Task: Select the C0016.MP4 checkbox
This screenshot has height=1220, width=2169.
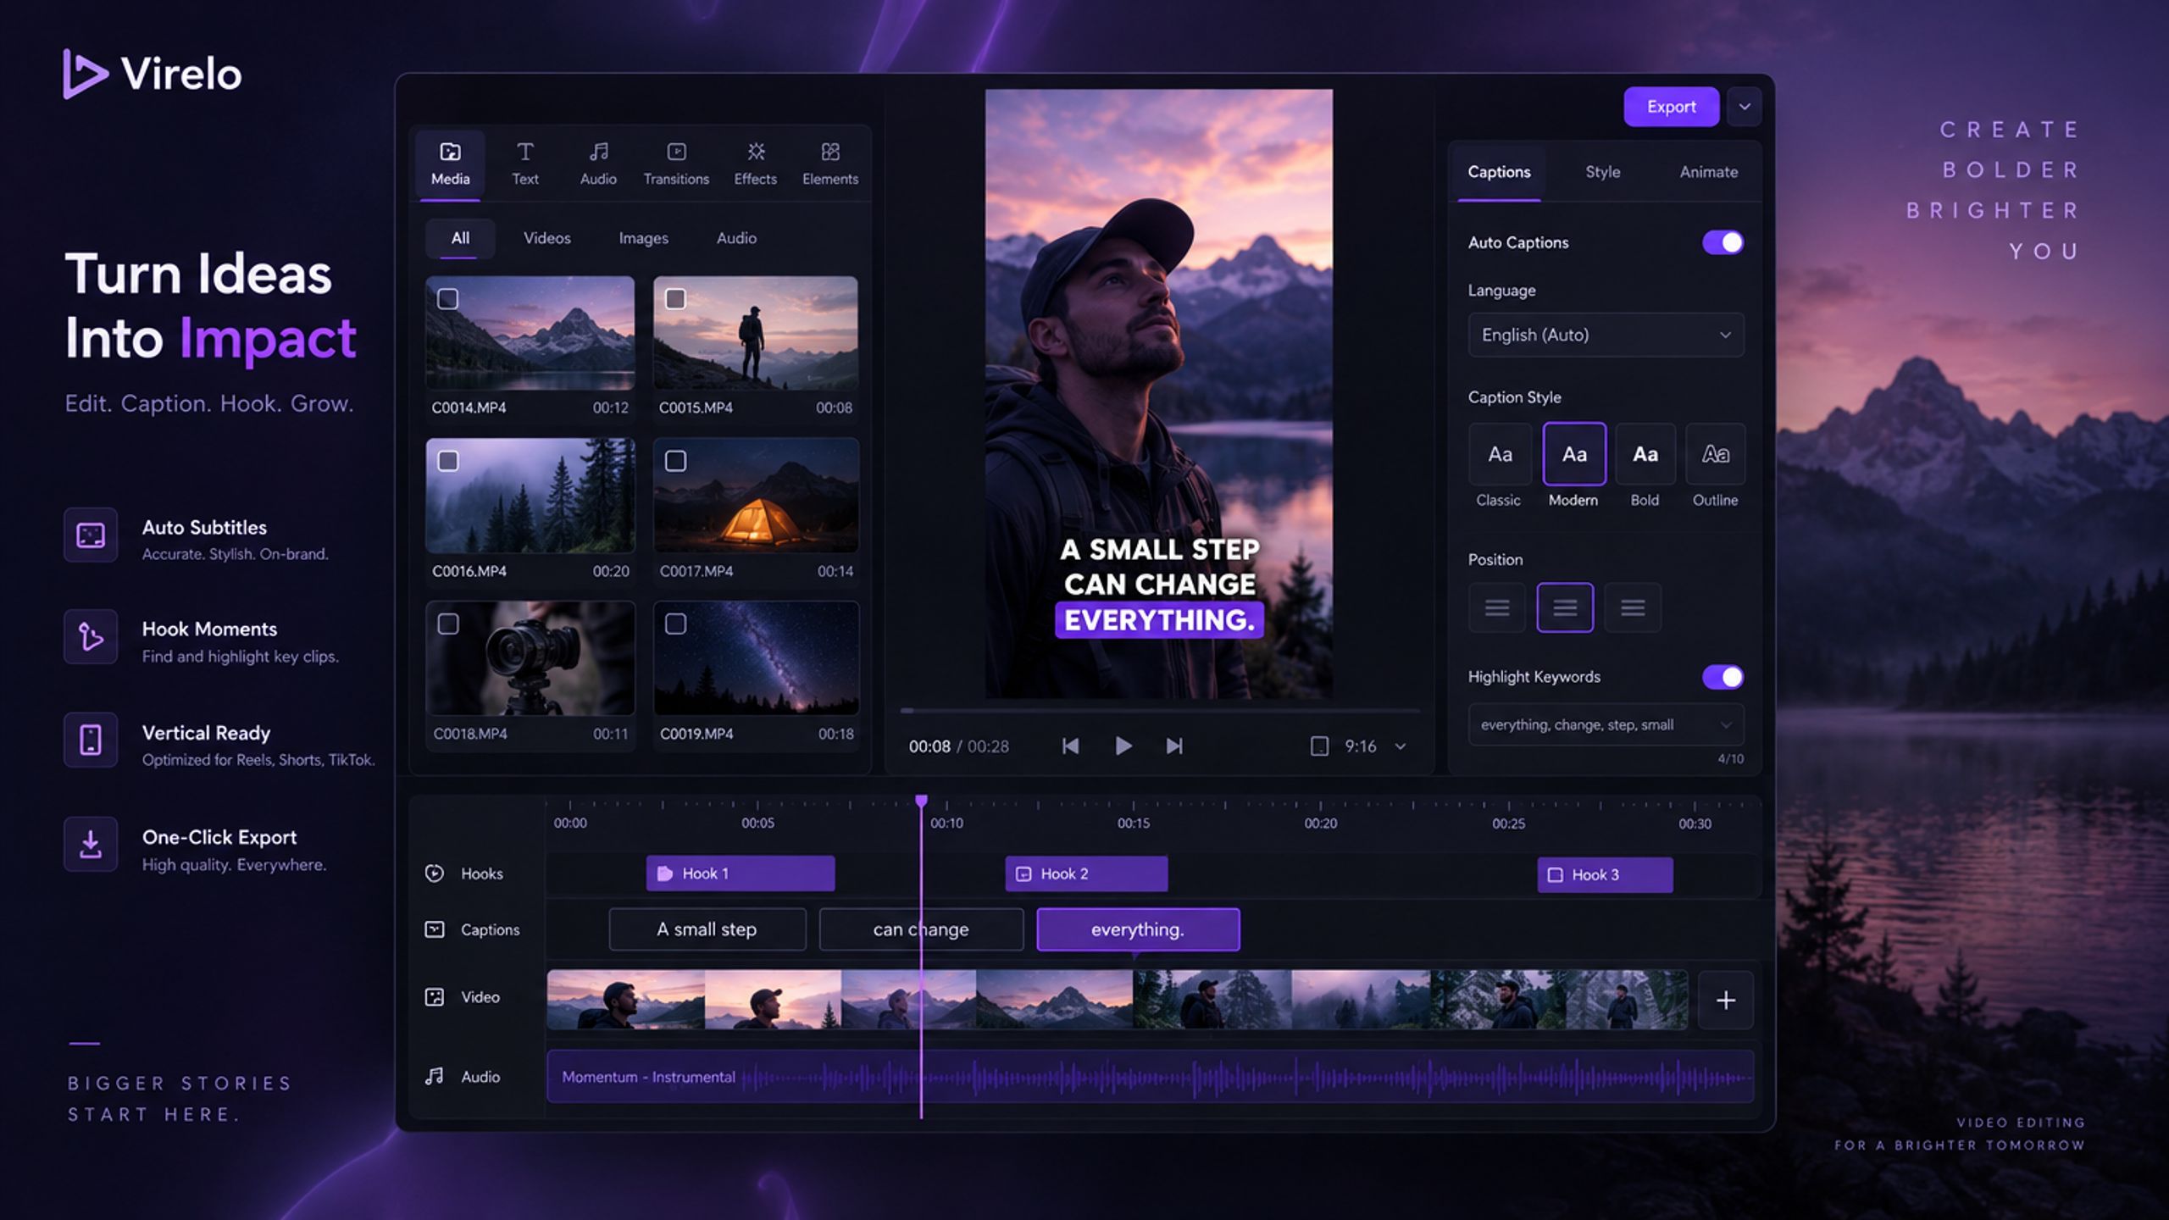Action: pos(447,460)
